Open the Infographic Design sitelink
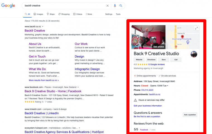Image resolution: width=212 pixels, height=134 pixels. click(87, 69)
